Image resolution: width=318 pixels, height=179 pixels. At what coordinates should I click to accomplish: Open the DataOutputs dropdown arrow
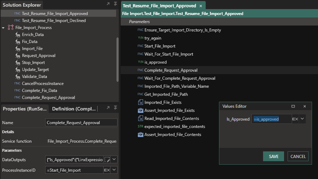tap(114, 159)
